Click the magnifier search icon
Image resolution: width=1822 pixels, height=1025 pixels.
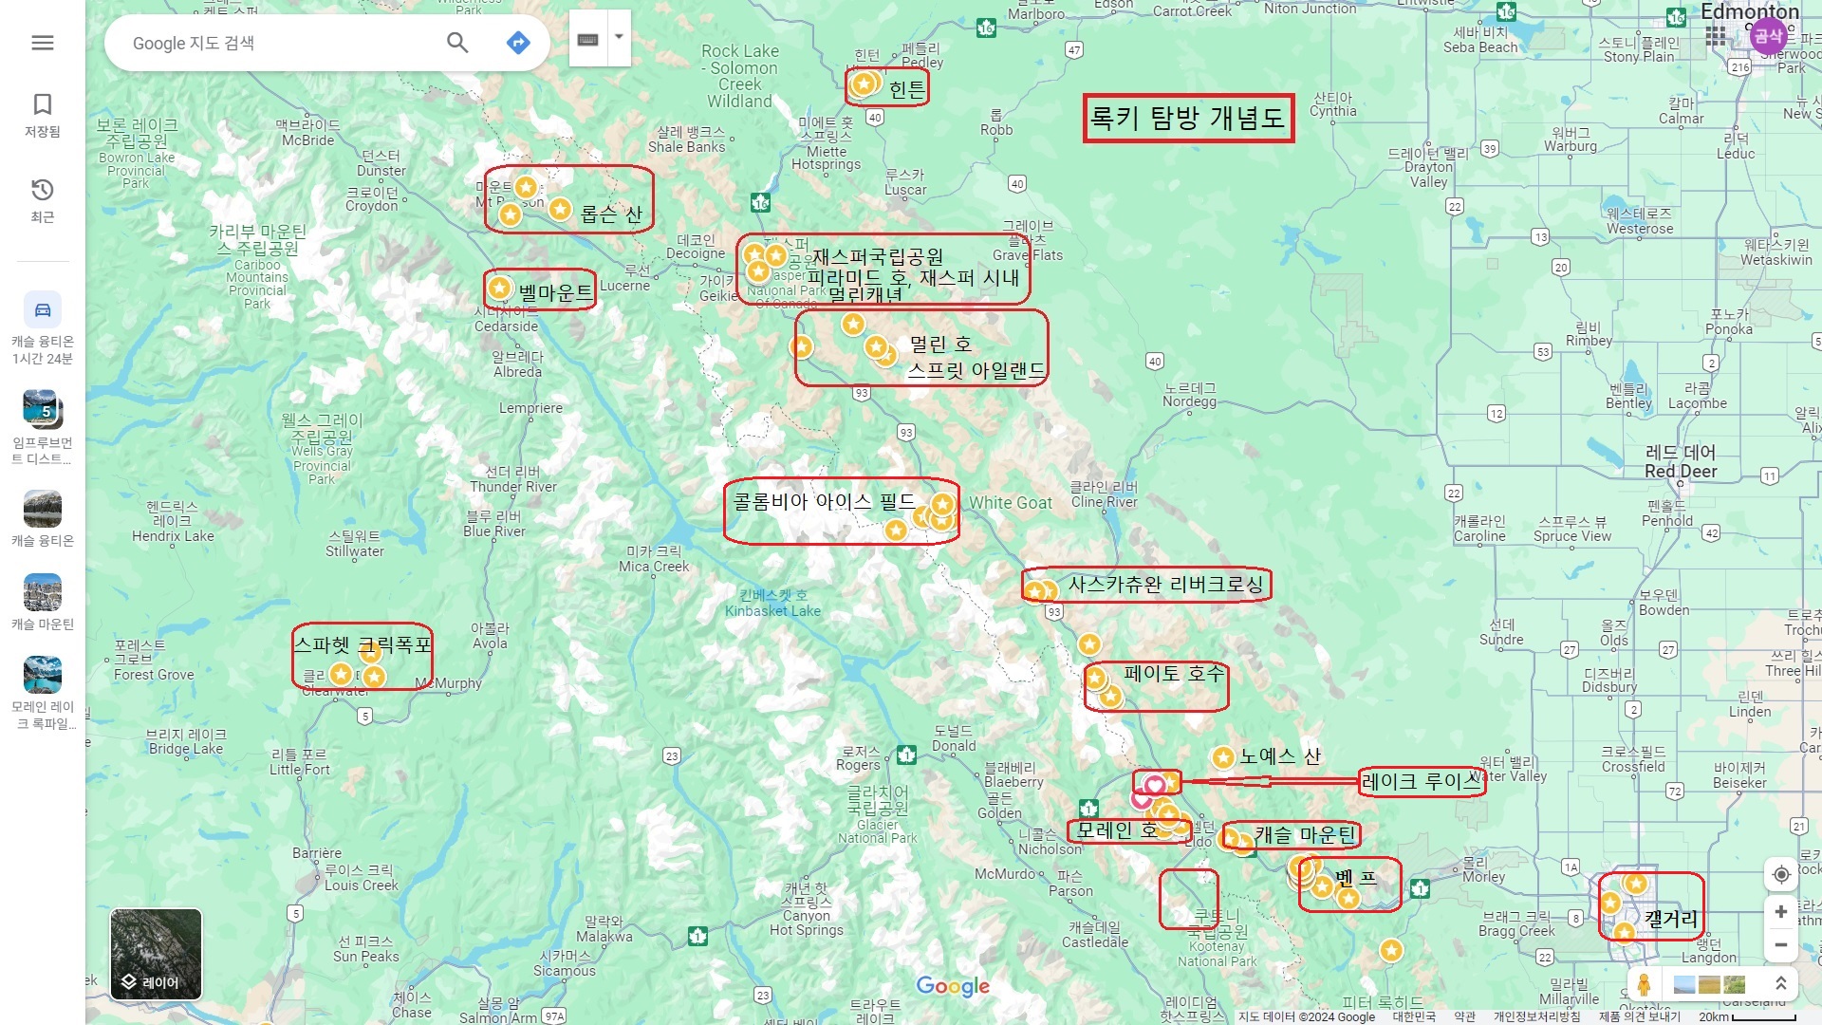[457, 43]
